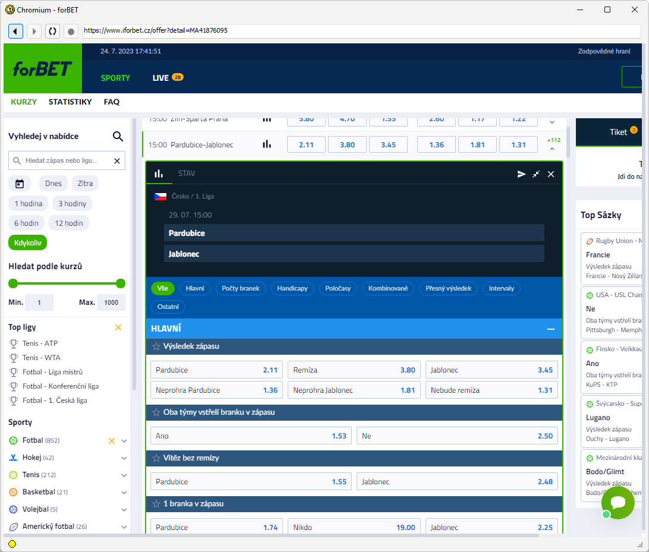Favorite the 1 branka v zápasu star
649x552 pixels.
pyautogui.click(x=156, y=504)
